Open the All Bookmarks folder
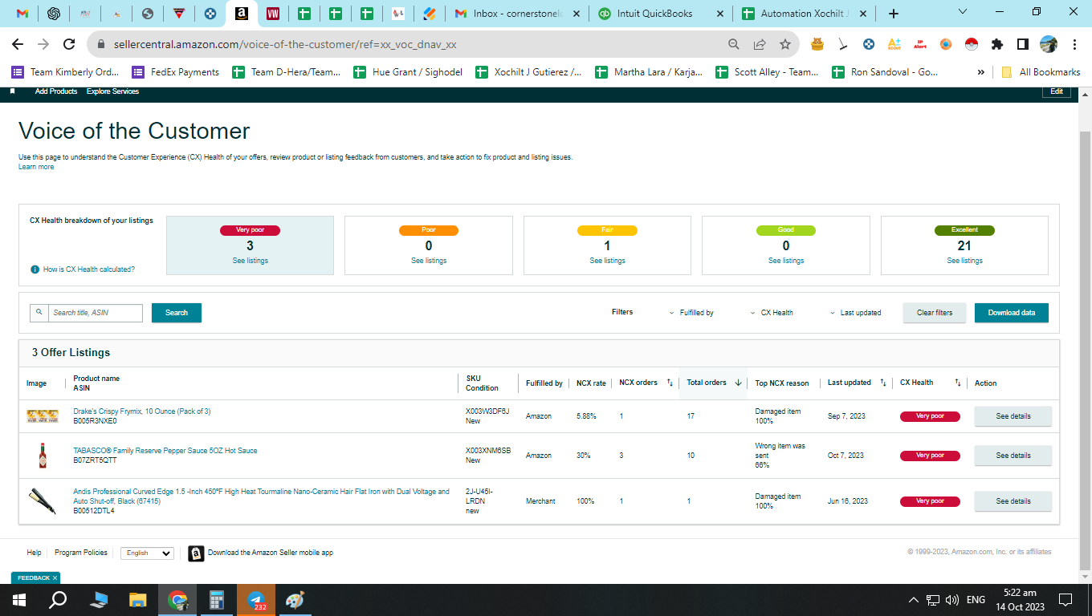 (1041, 72)
